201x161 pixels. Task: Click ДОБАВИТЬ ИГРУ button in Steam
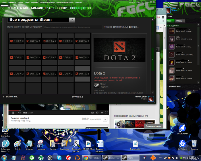(x=11, y=97)
